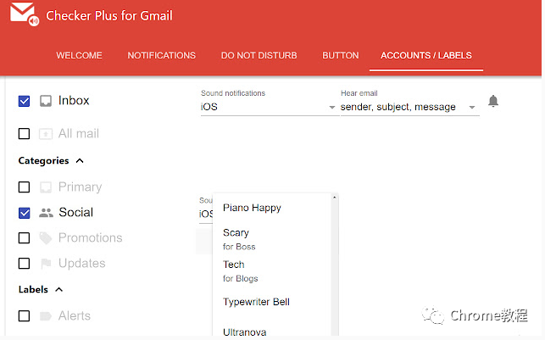The image size is (545, 340).
Task: Open the Hear email dropdown
Action: [409, 107]
